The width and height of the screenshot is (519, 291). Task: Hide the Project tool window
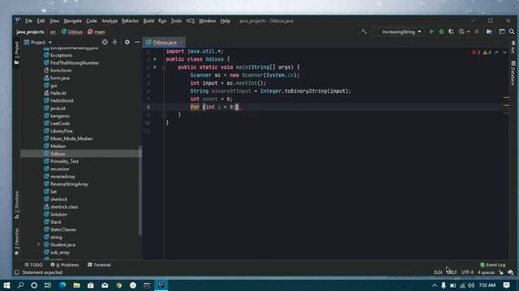coord(137,42)
